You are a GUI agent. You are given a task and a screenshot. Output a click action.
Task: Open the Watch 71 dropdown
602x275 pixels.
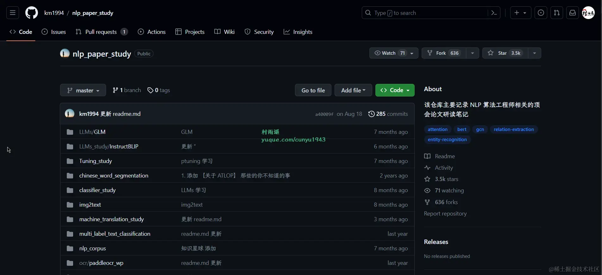394,53
